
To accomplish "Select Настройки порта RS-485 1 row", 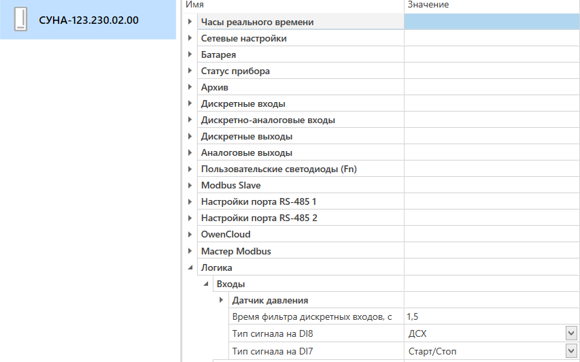I will click(301, 201).
